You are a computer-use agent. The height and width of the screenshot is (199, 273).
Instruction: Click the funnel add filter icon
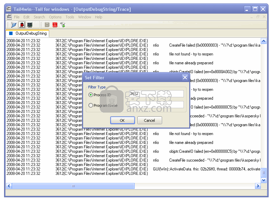(x=63, y=25)
